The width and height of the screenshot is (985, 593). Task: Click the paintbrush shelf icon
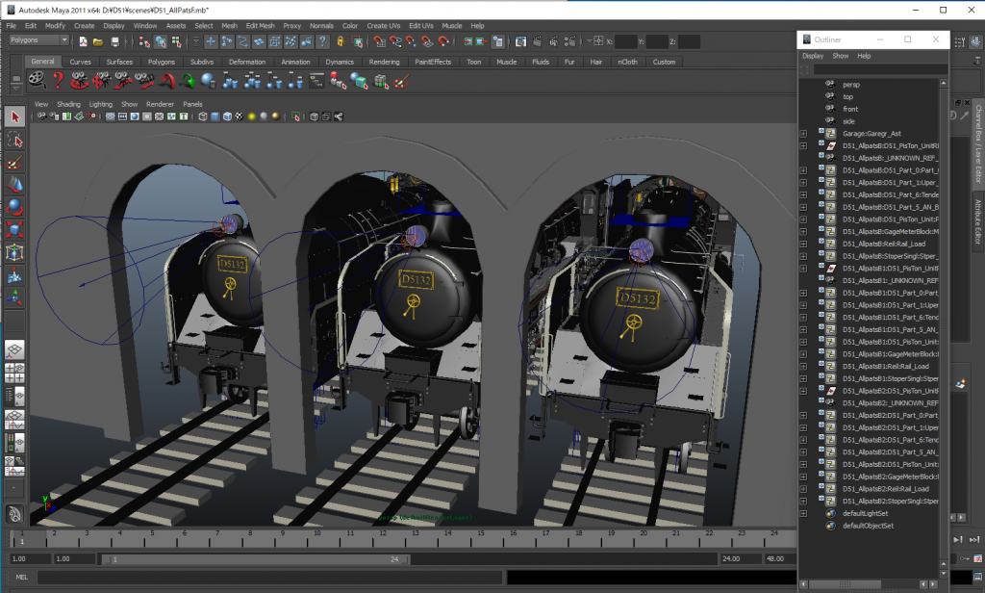pos(402,81)
